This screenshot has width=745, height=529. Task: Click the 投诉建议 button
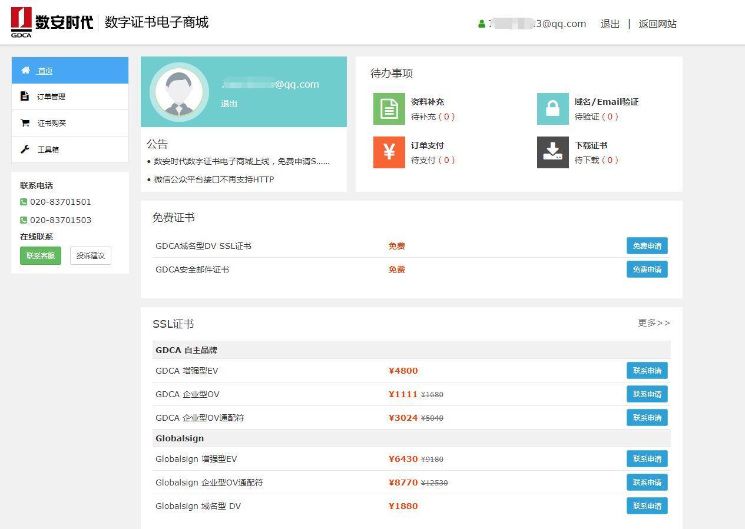pyautogui.click(x=90, y=255)
